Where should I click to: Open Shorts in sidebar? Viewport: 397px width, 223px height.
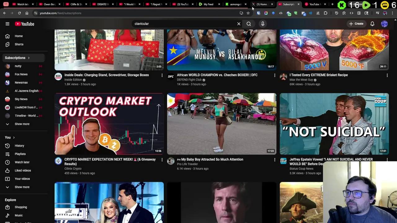(x=24, y=44)
